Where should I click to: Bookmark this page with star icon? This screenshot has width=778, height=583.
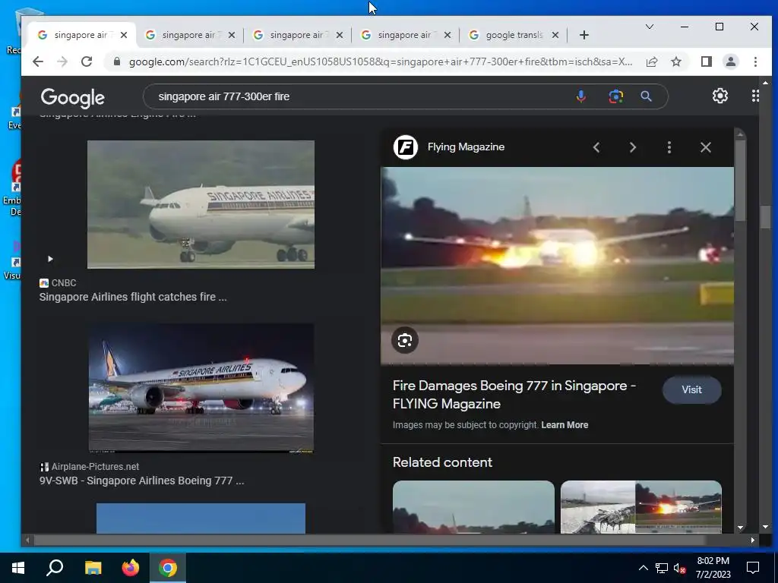pyautogui.click(x=675, y=61)
